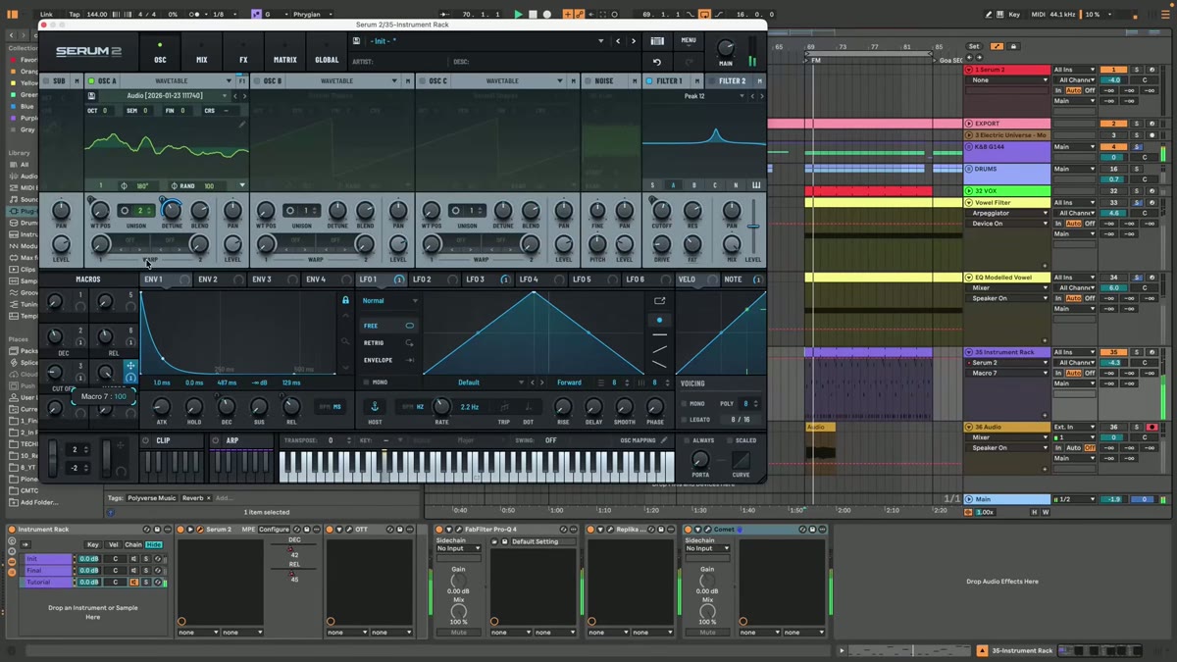Screen dimensions: 1177x662
Task: Adjust the Serum MAIN volume knob
Action: pyautogui.click(x=726, y=49)
